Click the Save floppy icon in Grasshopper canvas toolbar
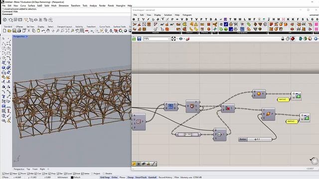 139,39
